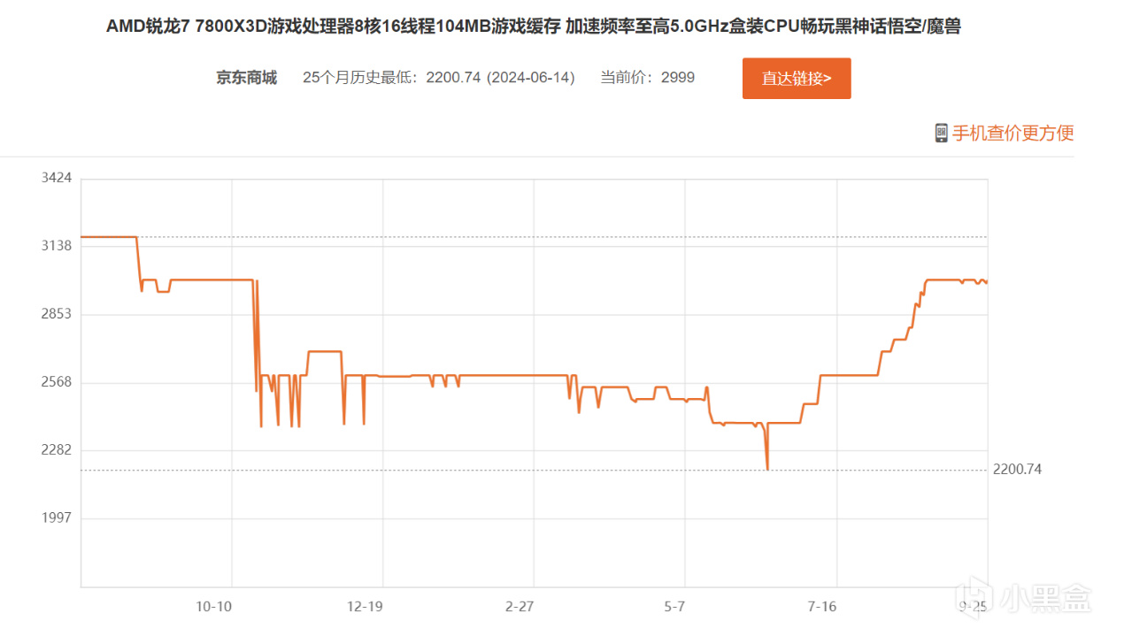Viewport: 1124px width, 636px height.
Task: Click the 9-25 date label on x-axis
Action: 973,607
